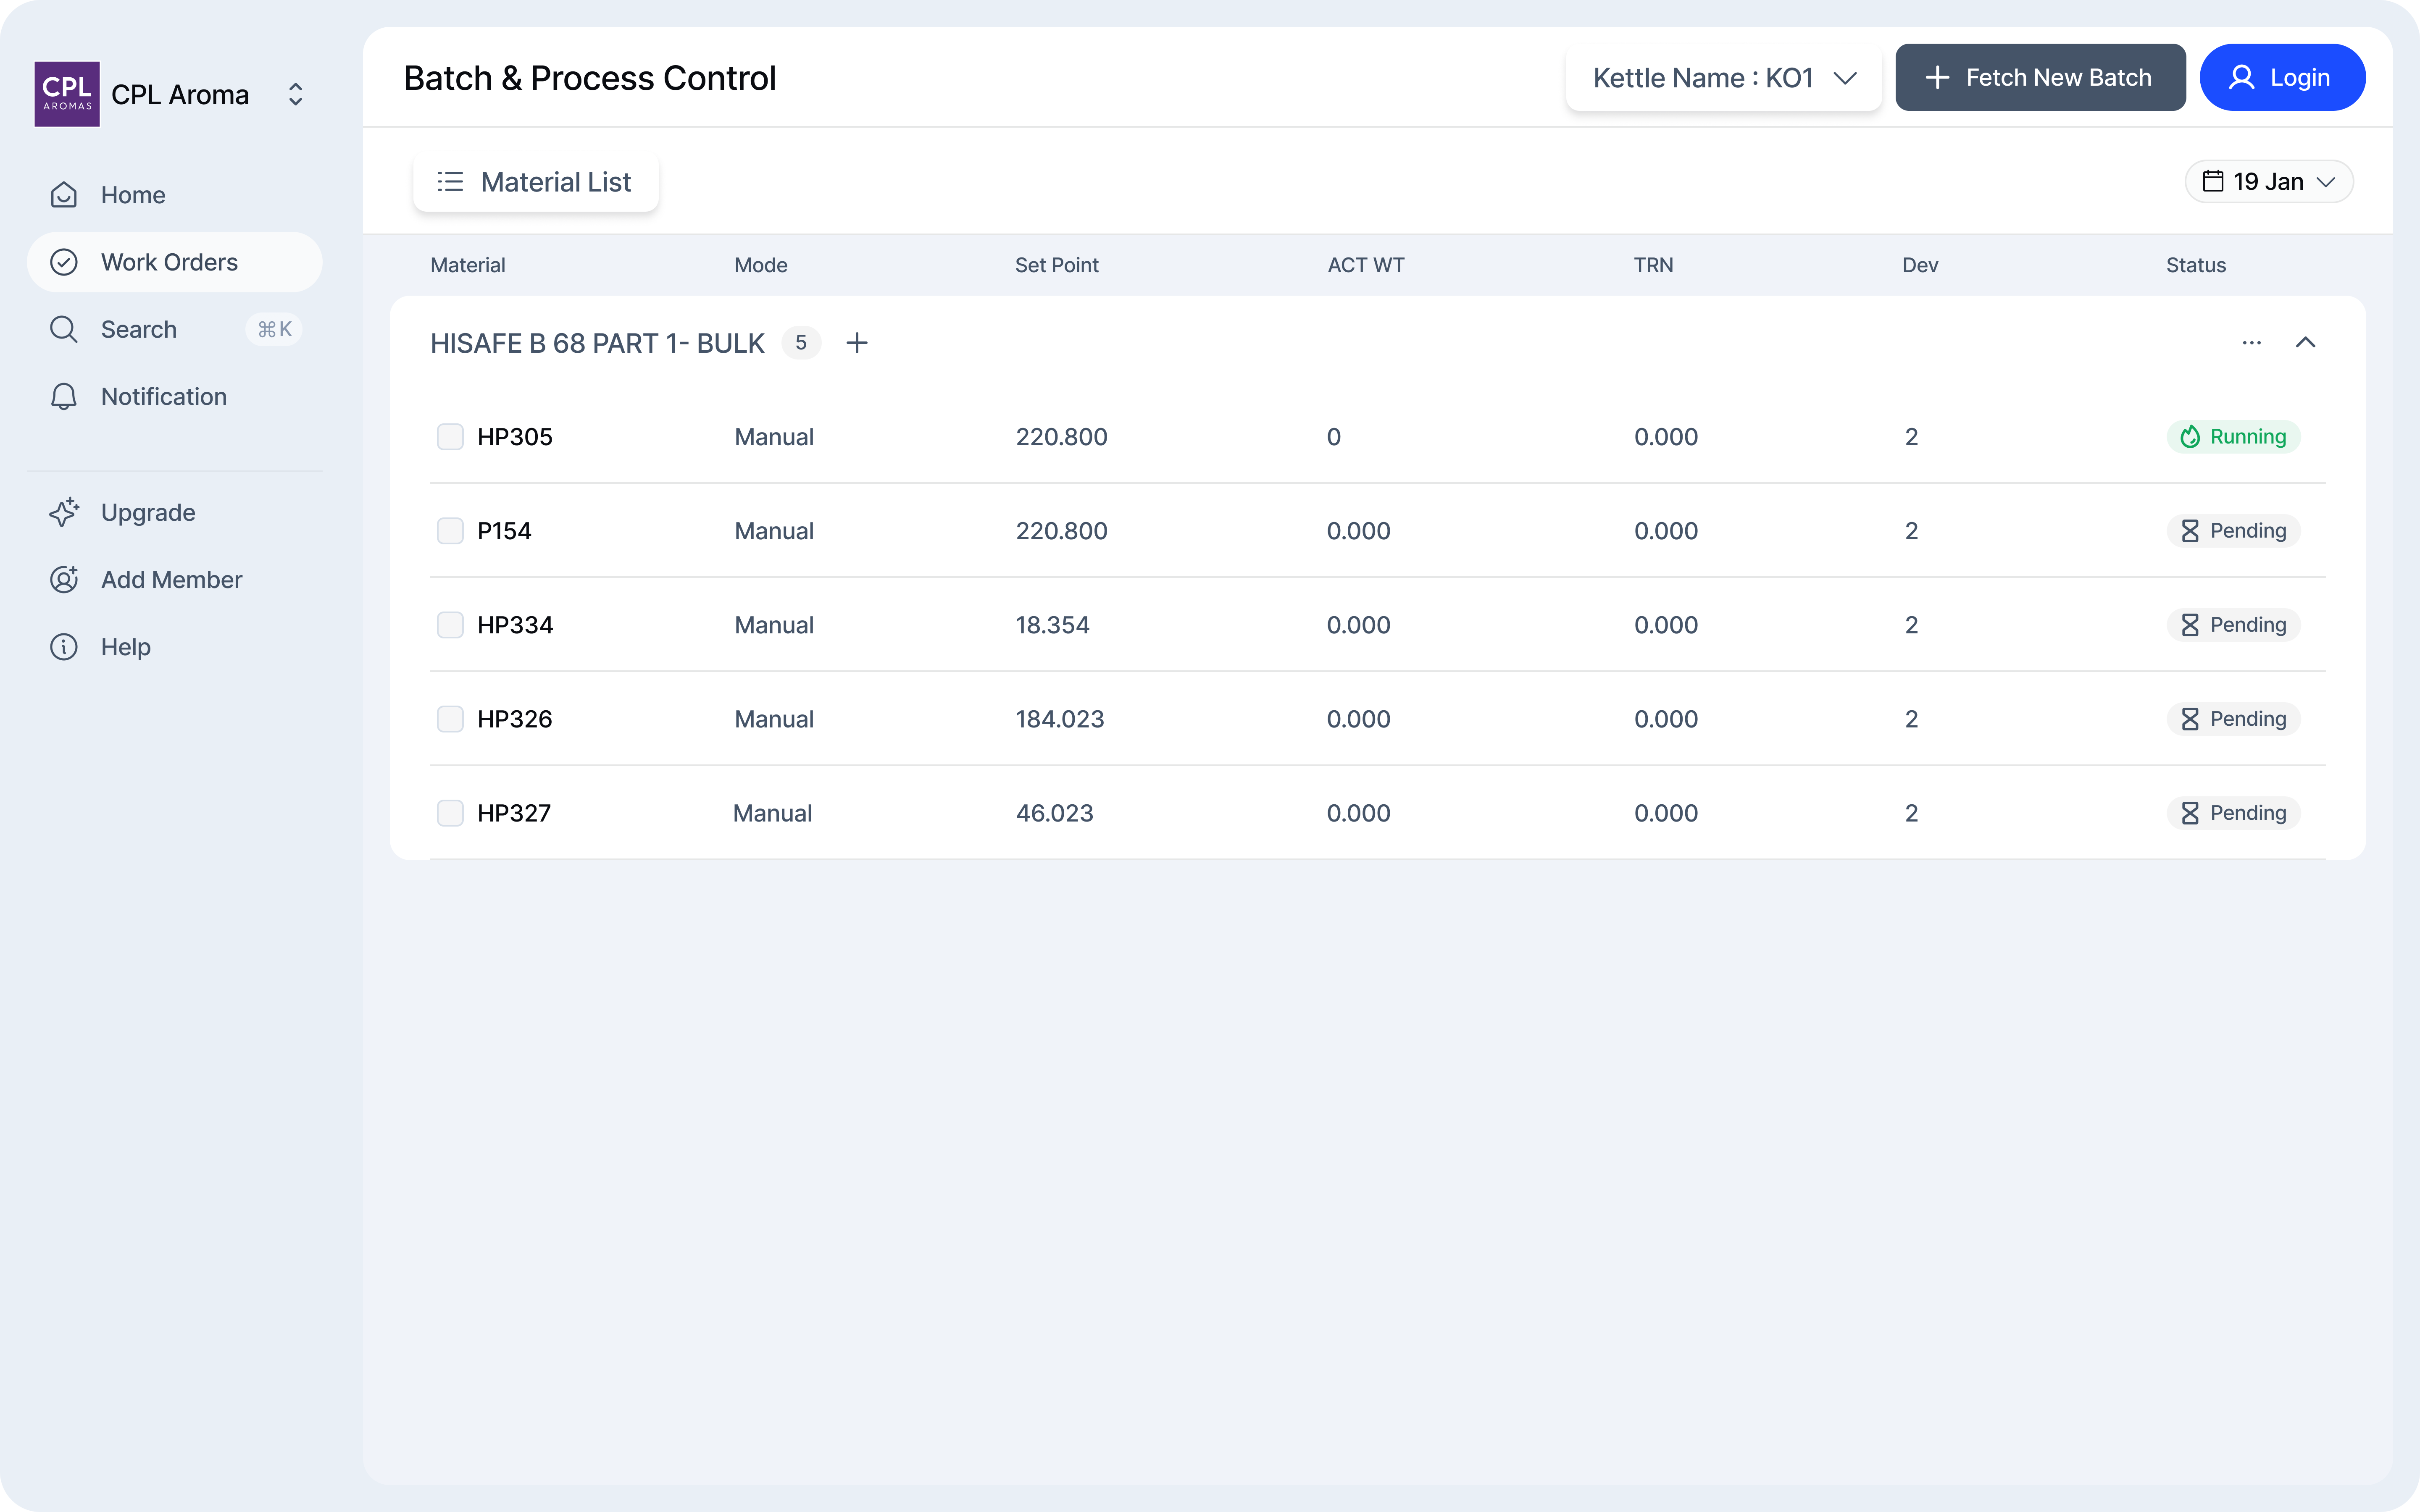Click the calendar icon beside 19 Jan
Screen dimensions: 2420x1512
pyautogui.click(x=2213, y=181)
